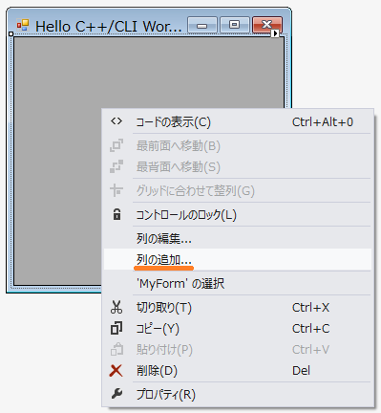The width and height of the screenshot is (381, 413).
Task: Choose コピー(Y) from the menu
Action: [x=238, y=329]
